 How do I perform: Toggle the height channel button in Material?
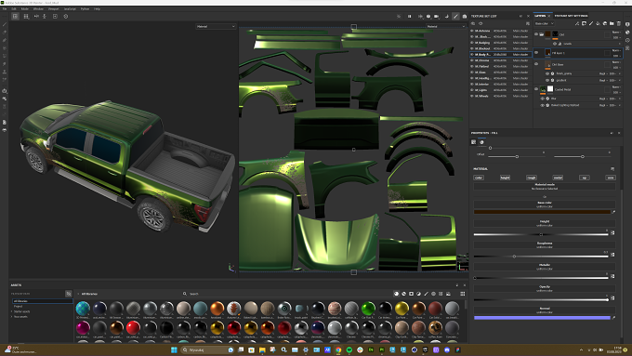pyautogui.click(x=505, y=178)
